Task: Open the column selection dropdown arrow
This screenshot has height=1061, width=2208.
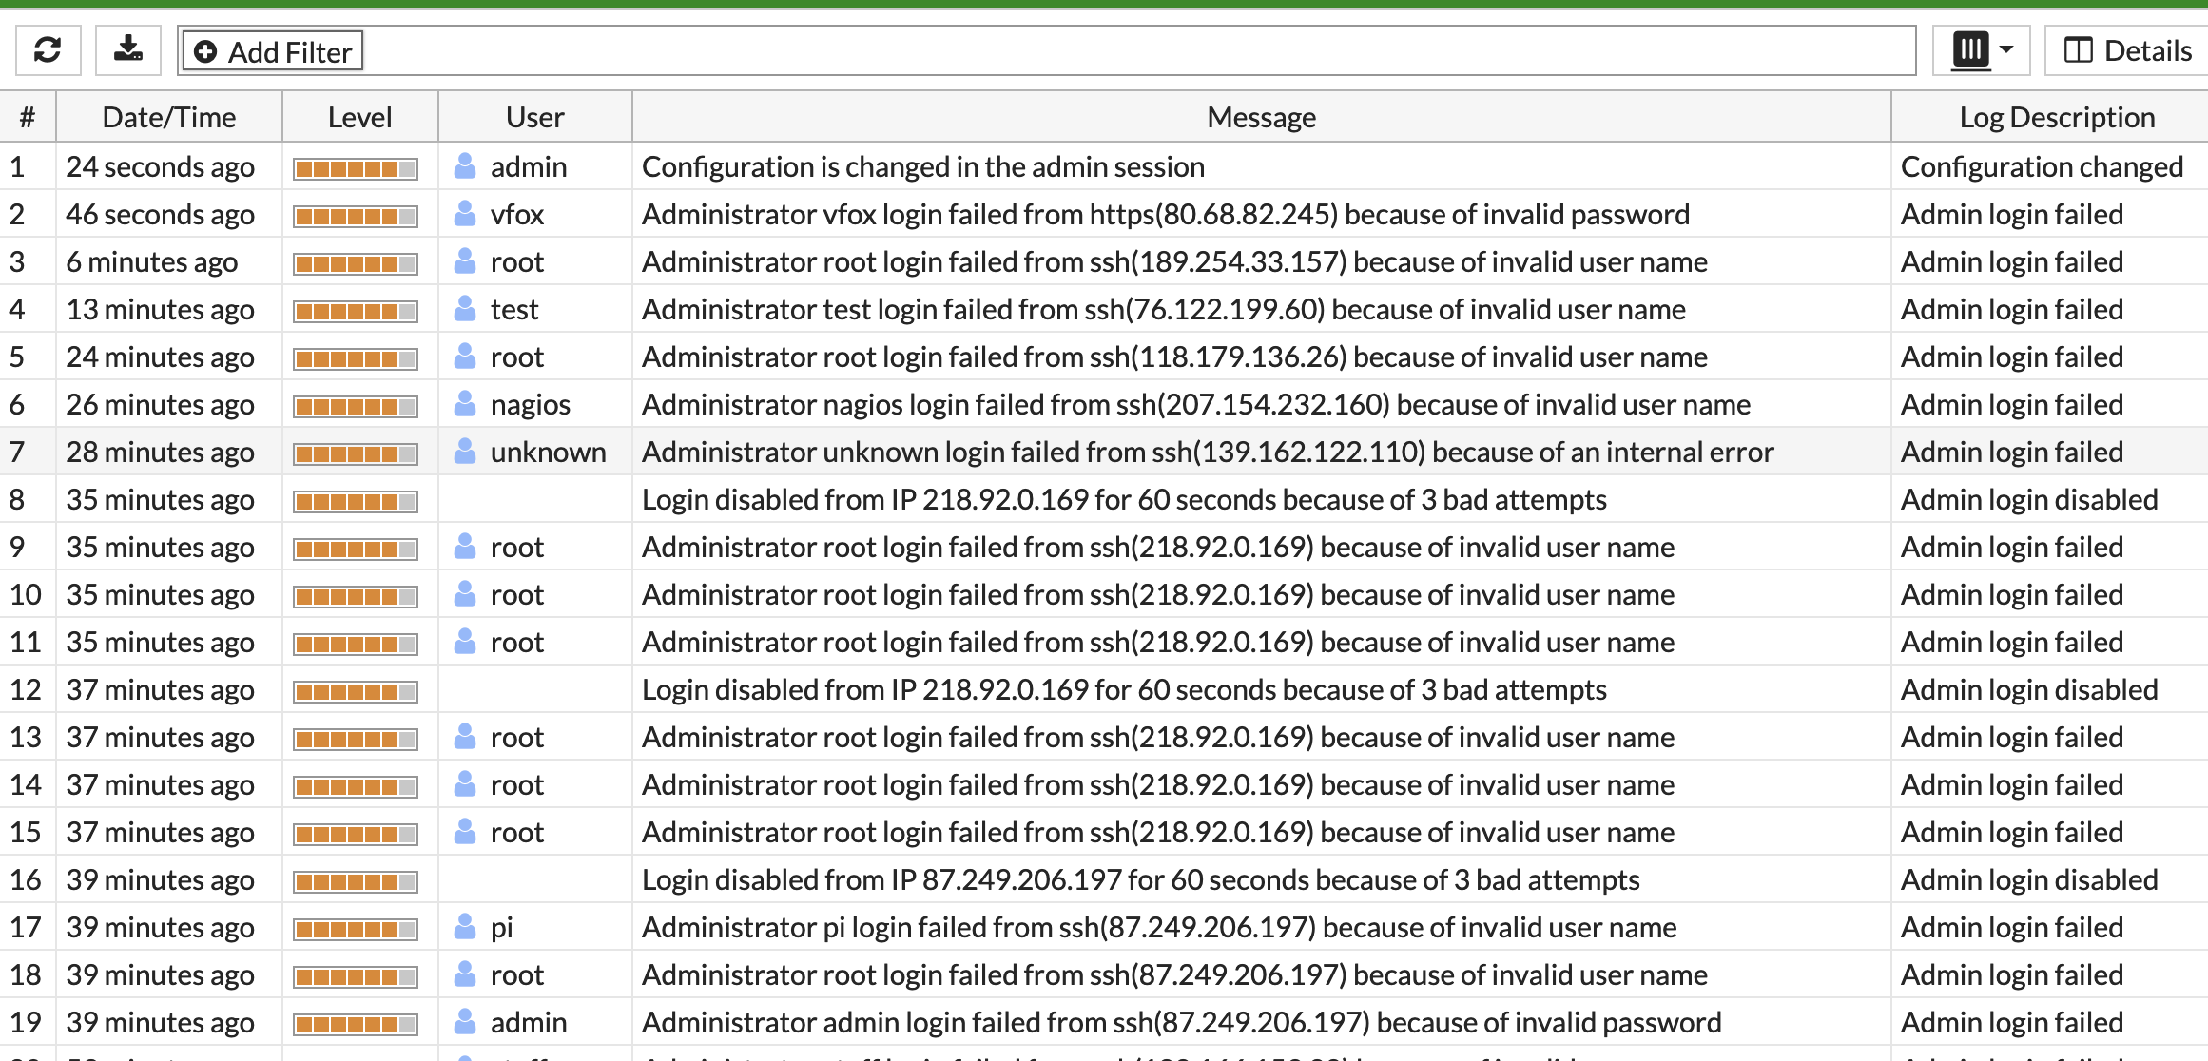Action: pos(2005,49)
